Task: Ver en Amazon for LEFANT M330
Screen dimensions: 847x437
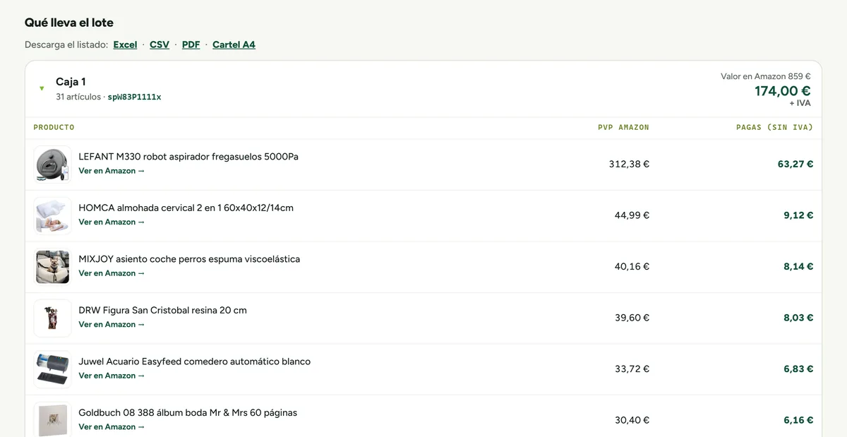Action: point(112,171)
